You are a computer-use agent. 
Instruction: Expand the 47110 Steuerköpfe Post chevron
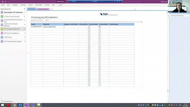(25, 29)
